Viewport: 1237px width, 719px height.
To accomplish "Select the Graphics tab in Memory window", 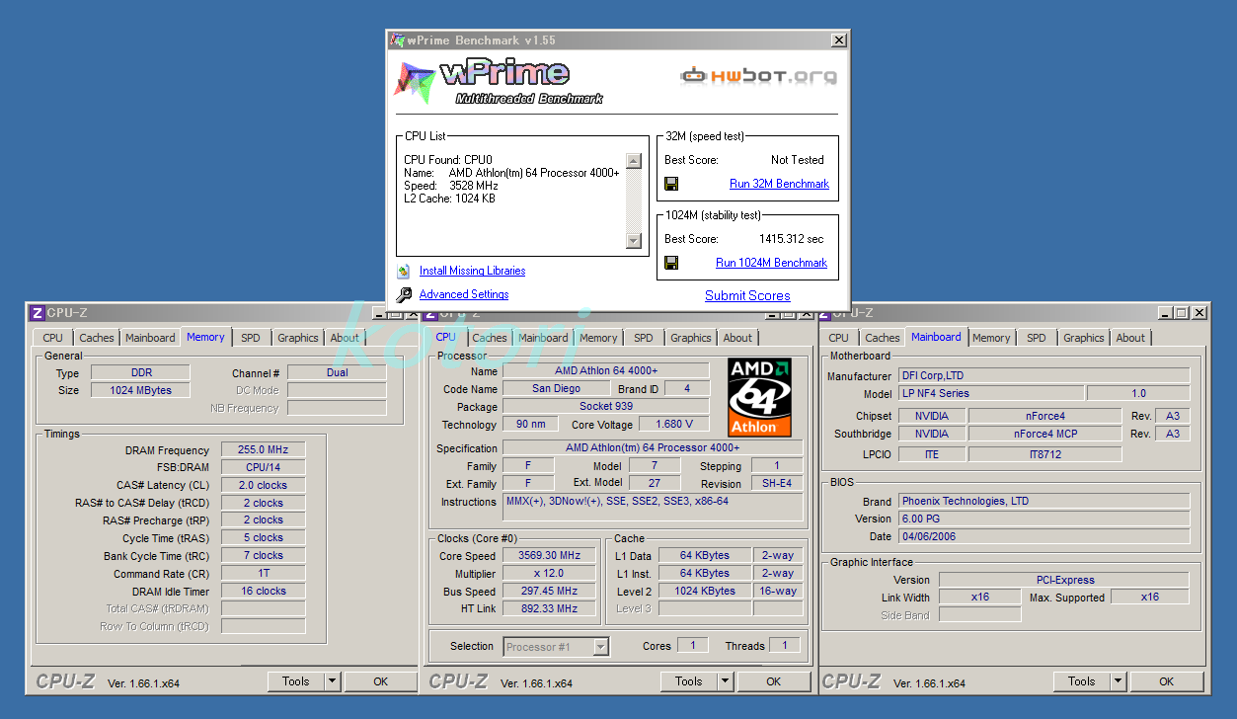I will pos(298,338).
